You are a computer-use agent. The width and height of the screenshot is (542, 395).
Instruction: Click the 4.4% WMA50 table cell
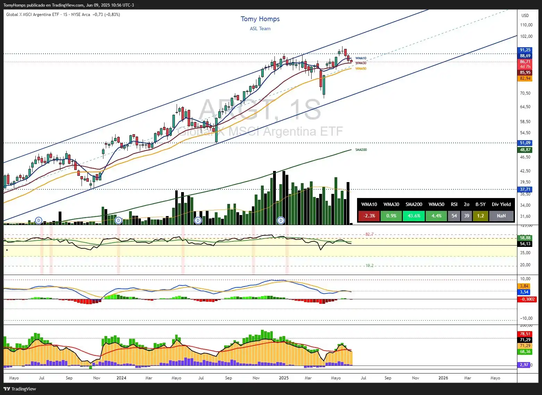(x=436, y=216)
